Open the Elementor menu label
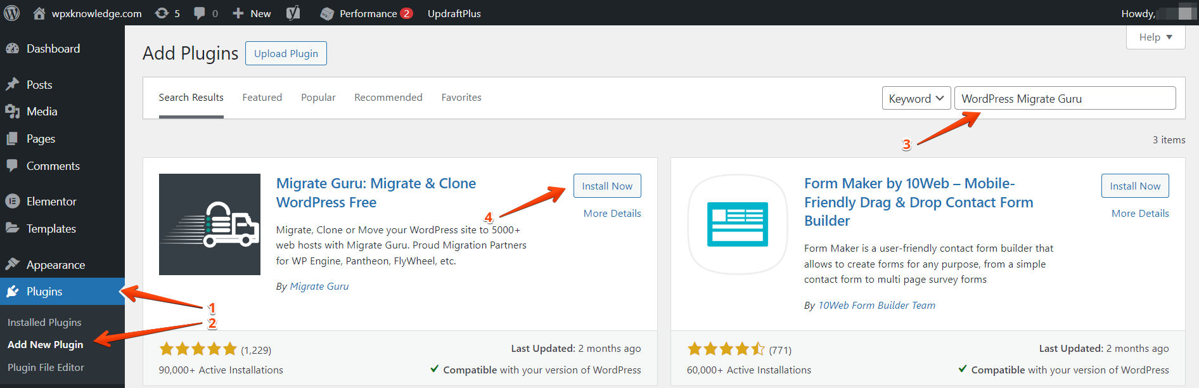This screenshot has height=388, width=1199. coord(51,202)
